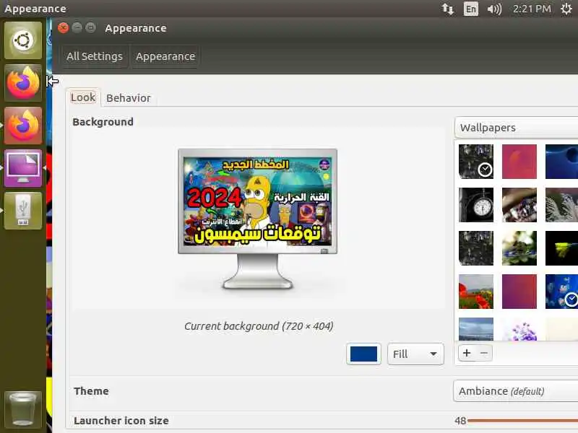Select the brown macro close-up wallpaper
The height and width of the screenshot is (433, 578).
click(519, 205)
